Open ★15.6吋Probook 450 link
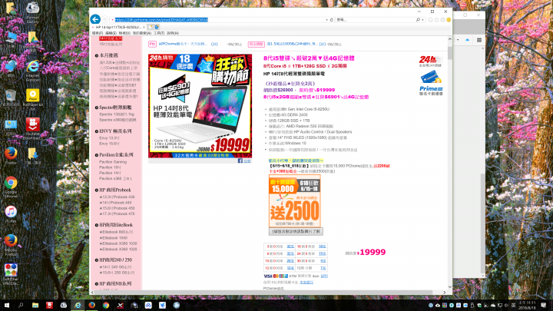The width and height of the screenshot is (553, 311). pos(117,208)
